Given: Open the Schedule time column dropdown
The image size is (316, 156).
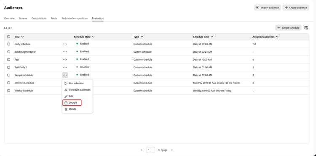Looking at the screenshot, I should 212,37.
